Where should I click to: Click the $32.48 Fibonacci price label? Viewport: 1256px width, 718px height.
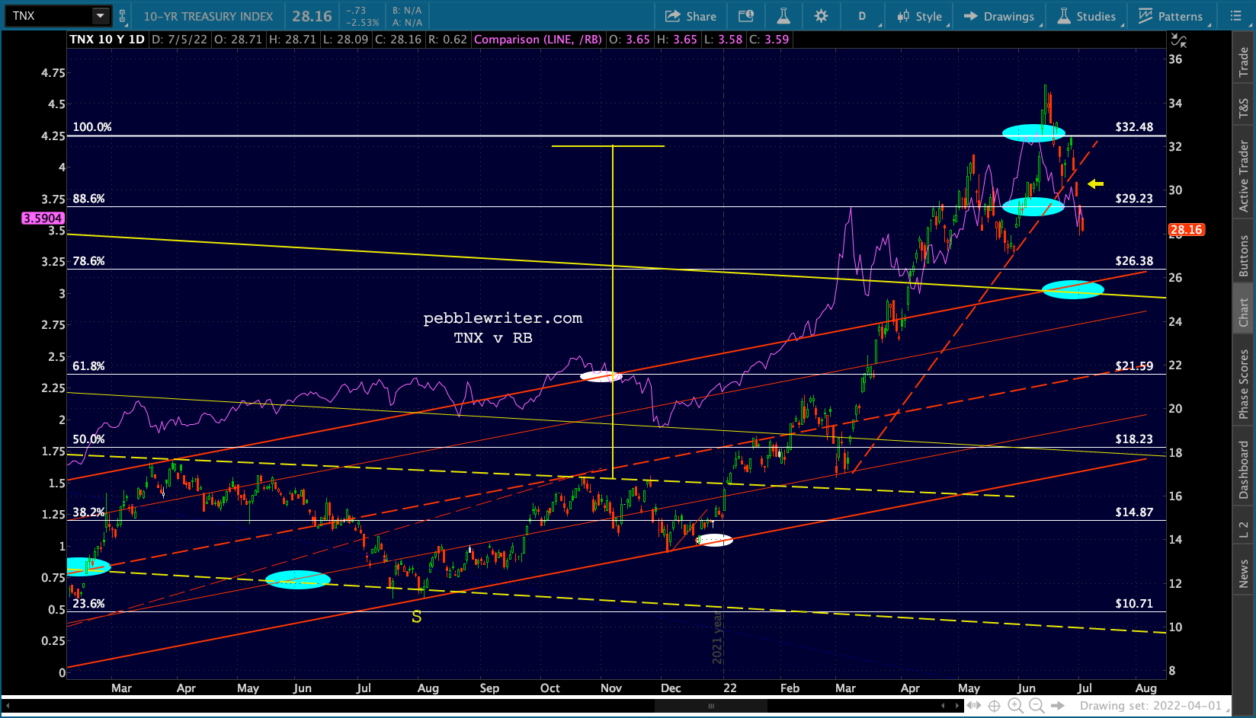tap(1134, 127)
